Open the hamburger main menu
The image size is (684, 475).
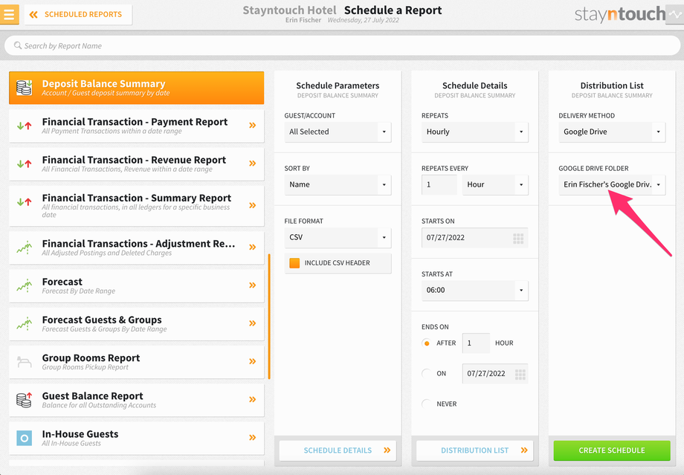[x=9, y=14]
